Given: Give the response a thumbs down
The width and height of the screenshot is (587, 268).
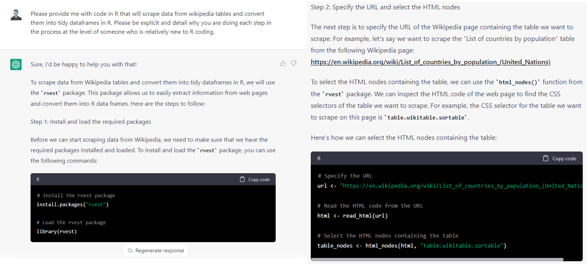Looking at the screenshot, I should pos(293,64).
